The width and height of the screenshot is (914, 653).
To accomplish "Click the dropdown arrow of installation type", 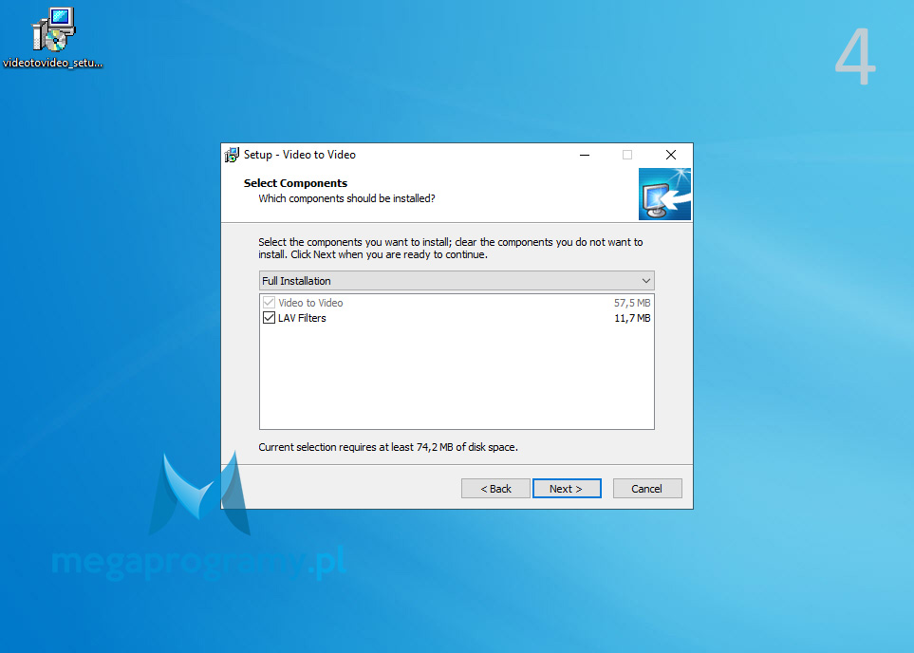I will click(x=645, y=281).
